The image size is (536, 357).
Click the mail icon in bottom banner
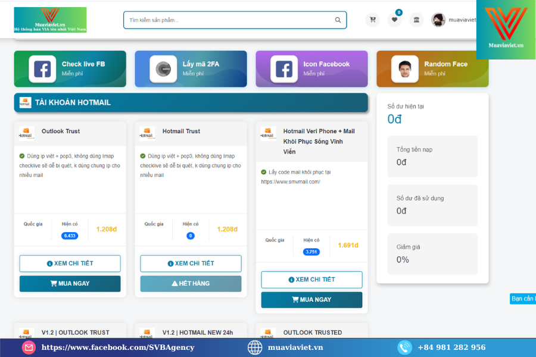29,347
